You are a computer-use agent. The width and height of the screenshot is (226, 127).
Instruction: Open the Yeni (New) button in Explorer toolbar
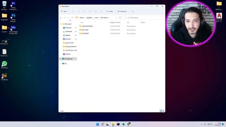[x=64, y=11]
